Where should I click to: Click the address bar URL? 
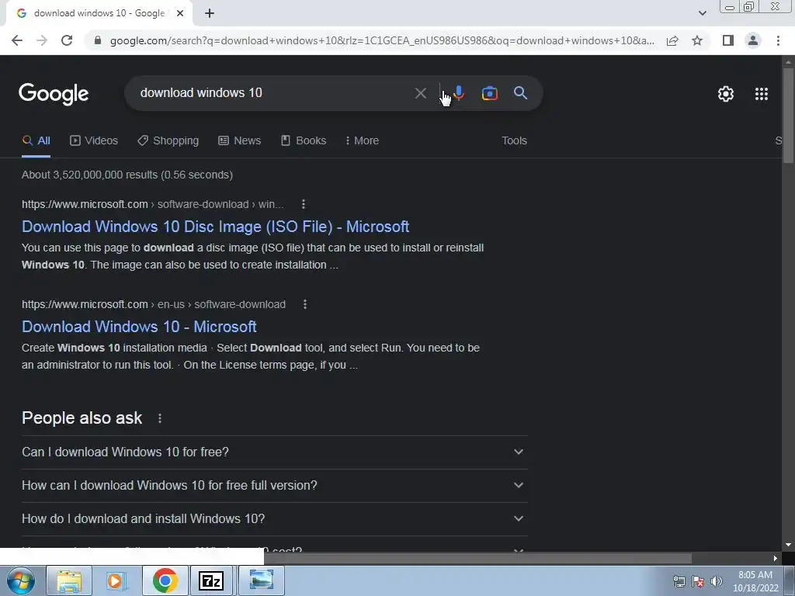(382, 40)
